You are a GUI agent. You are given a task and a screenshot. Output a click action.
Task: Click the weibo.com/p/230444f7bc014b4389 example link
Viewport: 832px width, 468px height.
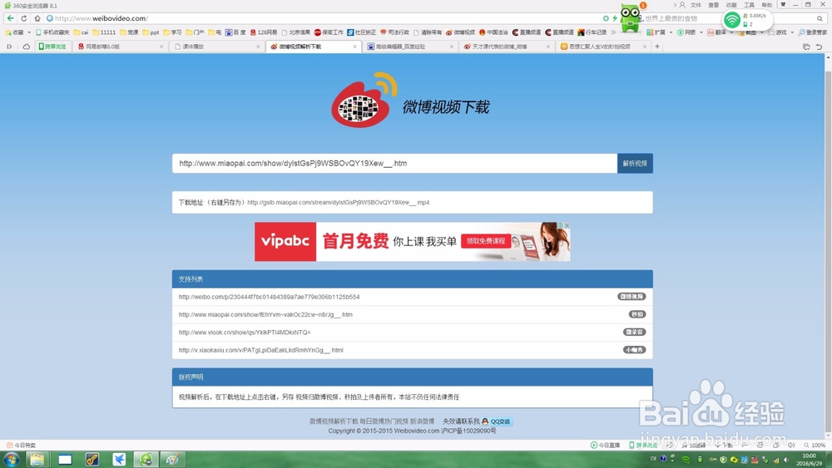[269, 297]
